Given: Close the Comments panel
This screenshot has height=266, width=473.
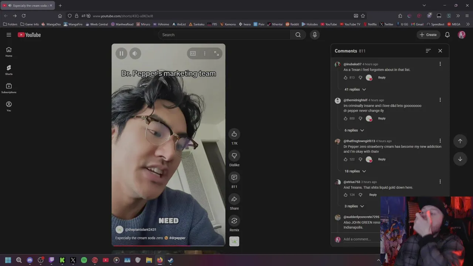Looking at the screenshot, I should point(440,51).
